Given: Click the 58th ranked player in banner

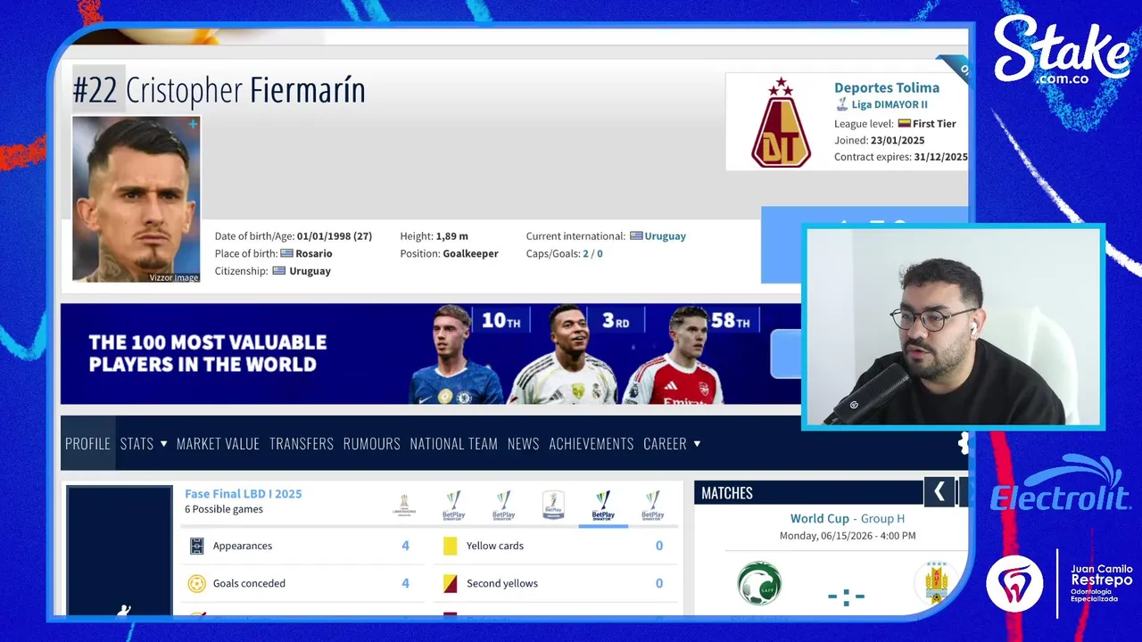Looking at the screenshot, I should pyautogui.click(x=678, y=355).
